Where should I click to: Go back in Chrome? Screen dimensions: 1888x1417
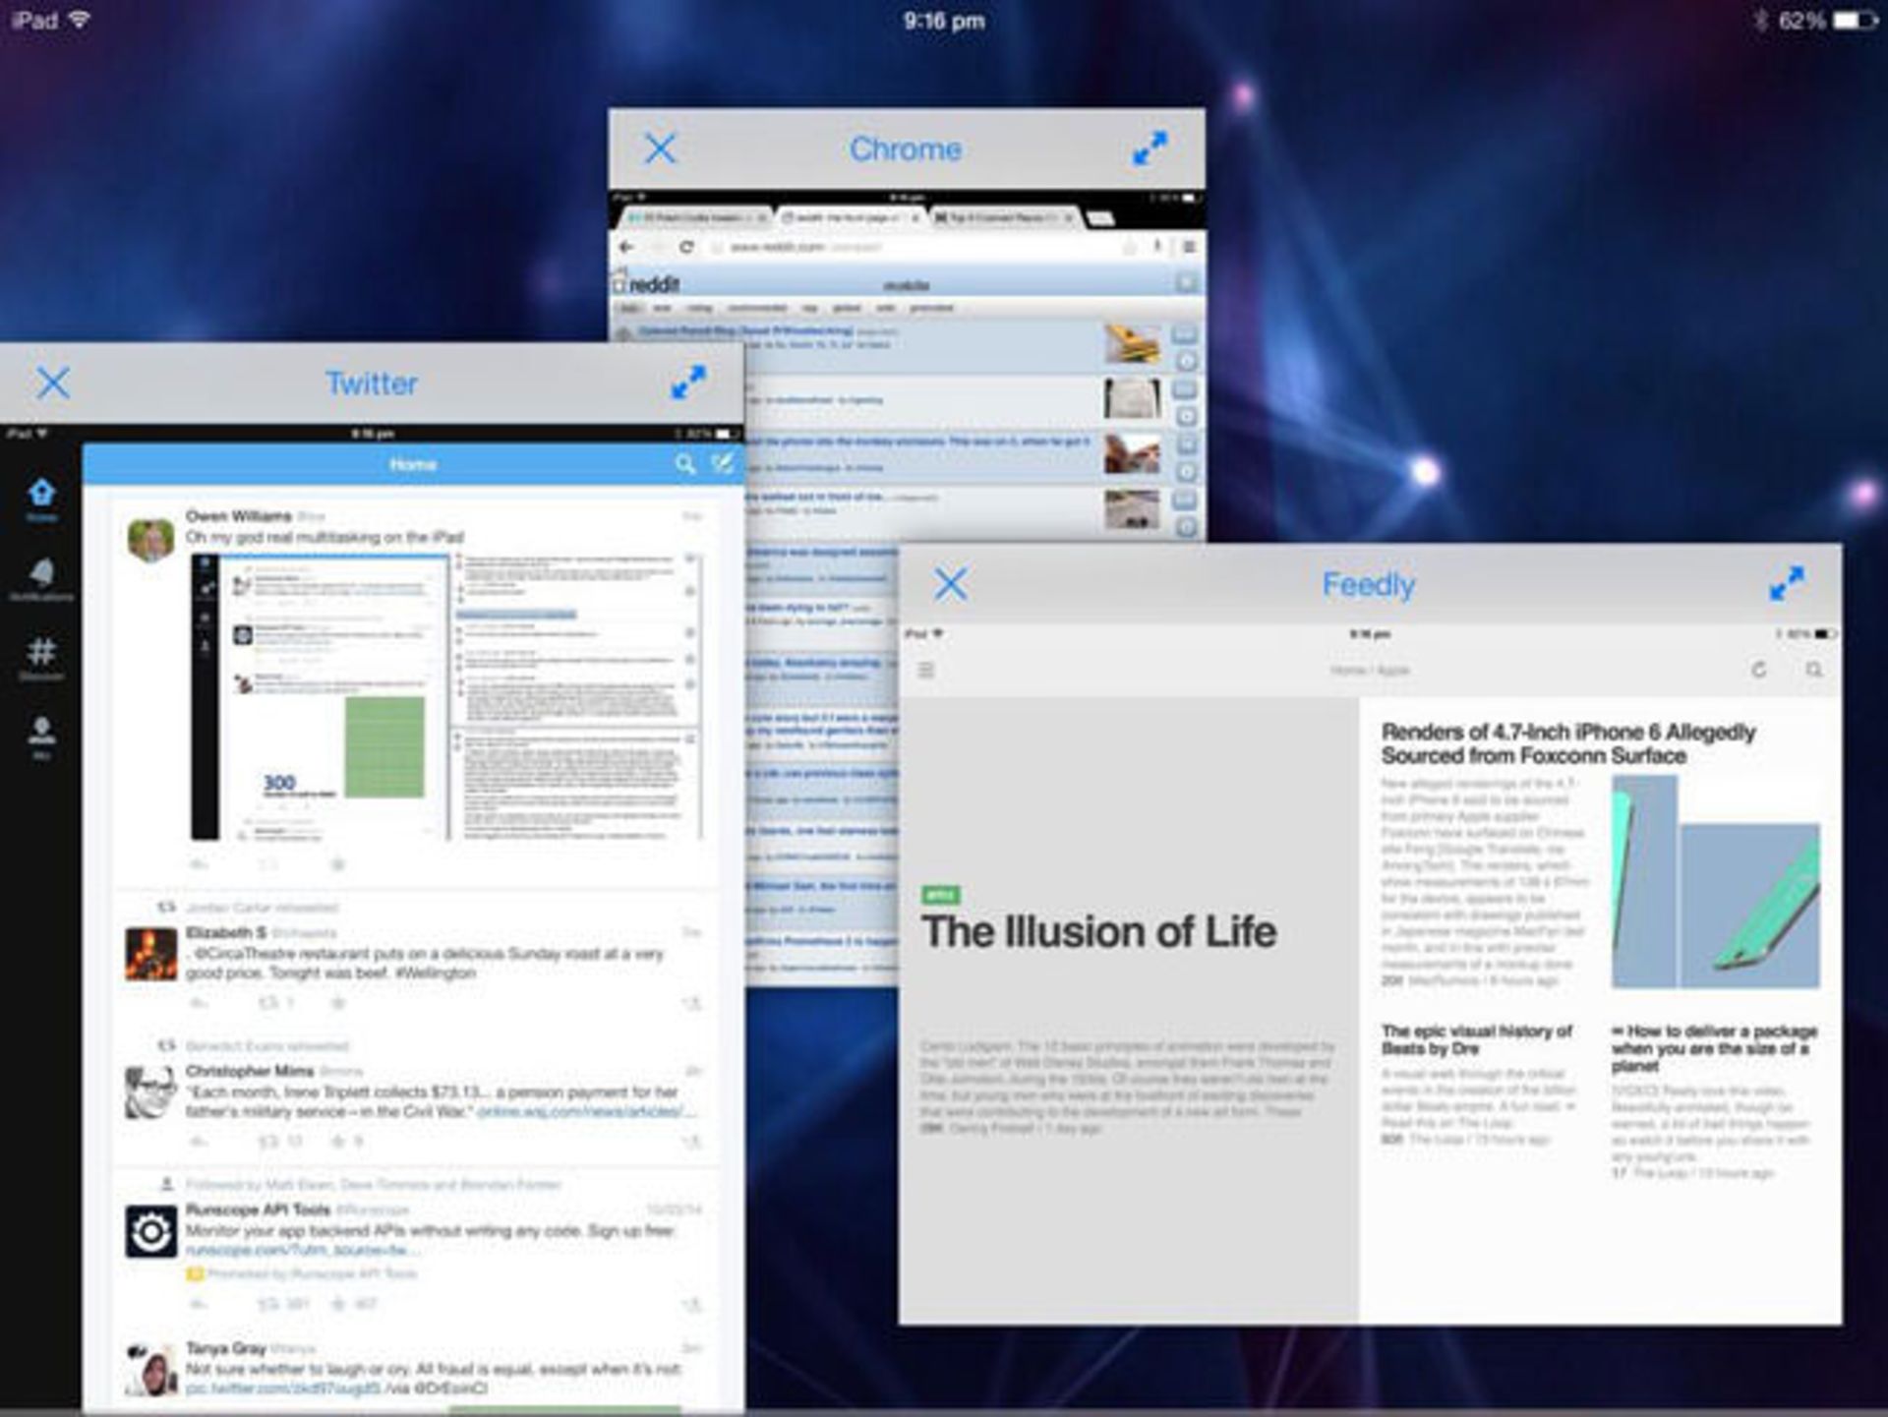pyautogui.click(x=626, y=247)
